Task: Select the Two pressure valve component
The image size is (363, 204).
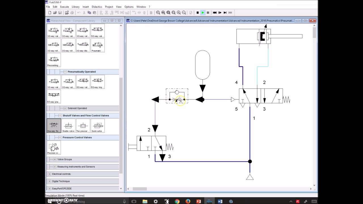Action: pos(83,126)
